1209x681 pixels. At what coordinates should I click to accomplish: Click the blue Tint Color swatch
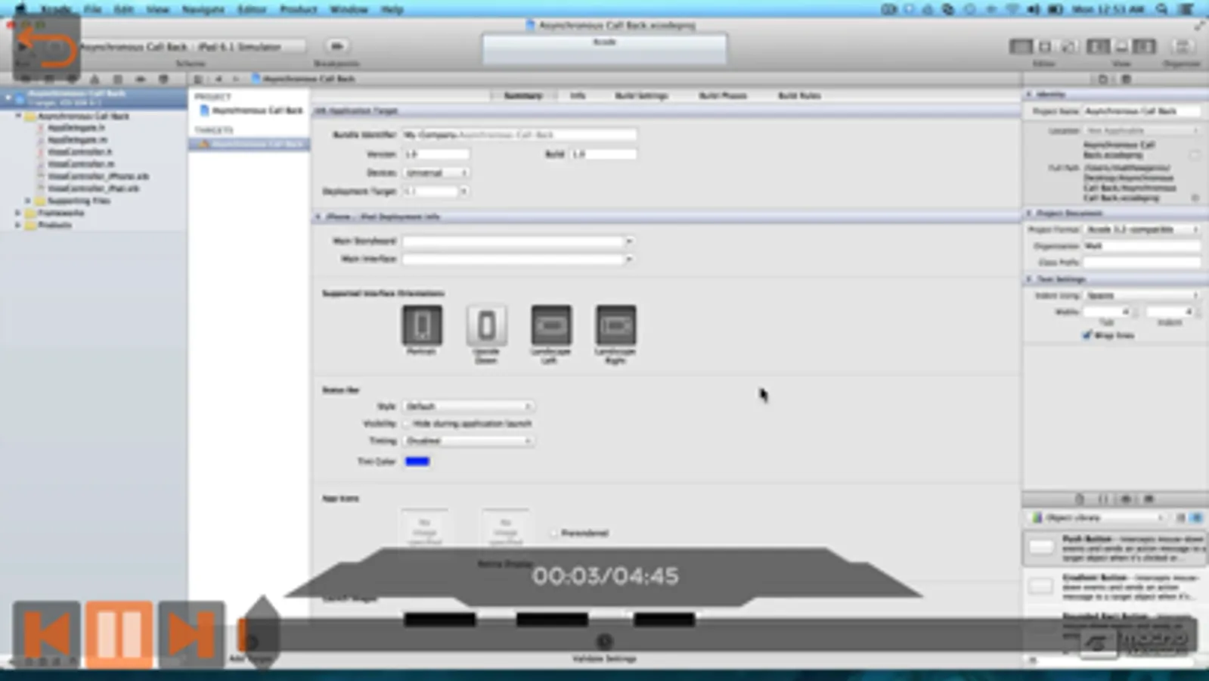[x=417, y=461]
